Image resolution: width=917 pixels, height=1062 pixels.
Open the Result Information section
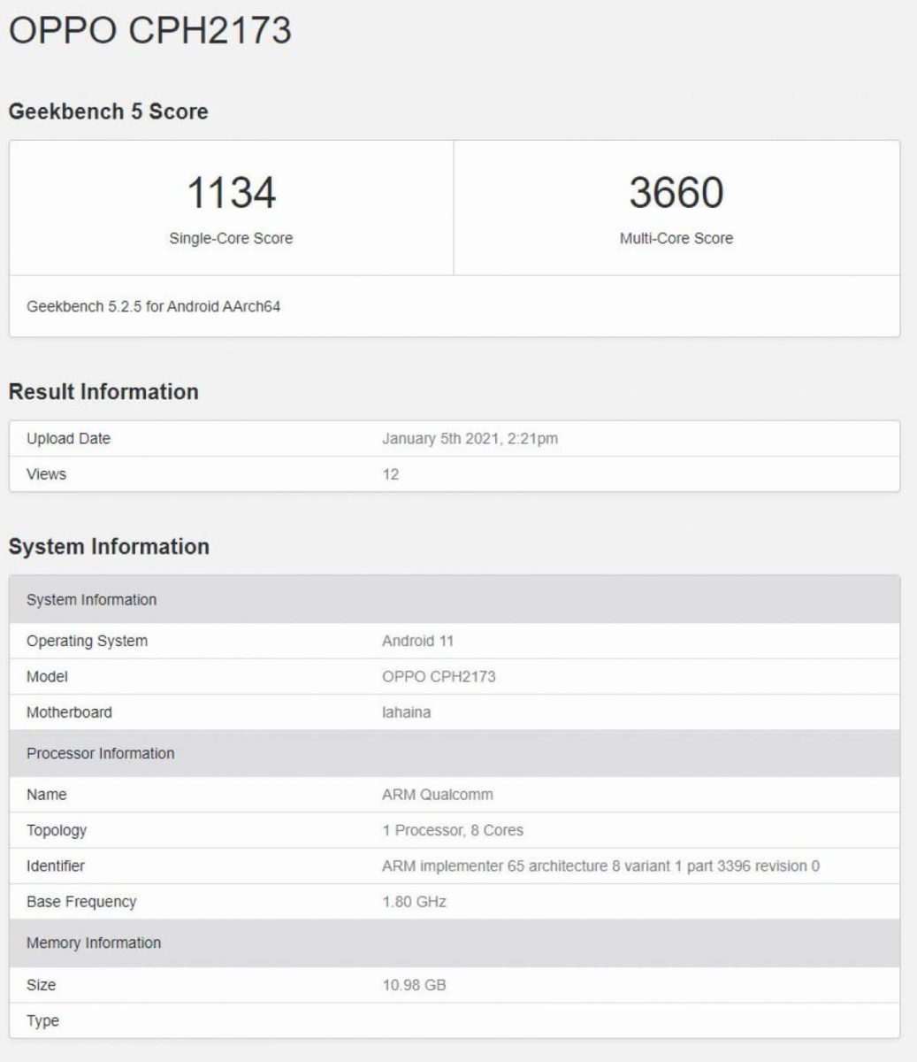(x=105, y=390)
